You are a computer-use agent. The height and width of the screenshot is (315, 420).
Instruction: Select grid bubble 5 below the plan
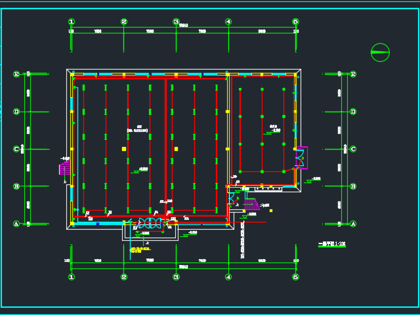(x=295, y=277)
